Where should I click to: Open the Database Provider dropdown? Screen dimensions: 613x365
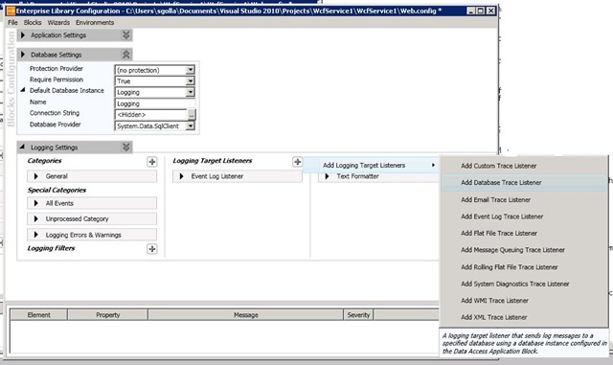tap(190, 125)
